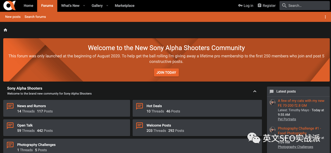Click avatar next to cats thread
This screenshot has height=153, width=331.
tap(273, 102)
